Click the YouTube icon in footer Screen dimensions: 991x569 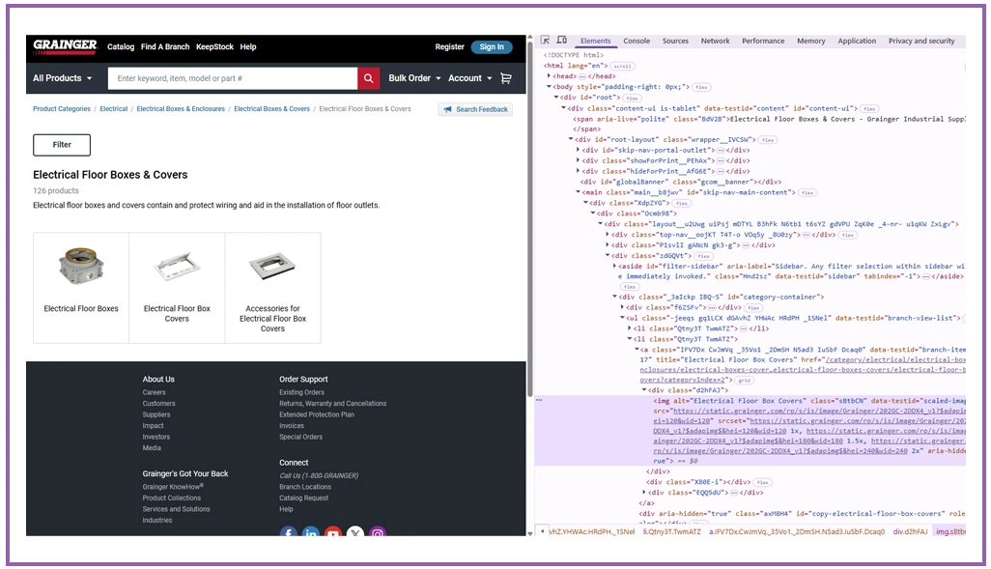333,533
